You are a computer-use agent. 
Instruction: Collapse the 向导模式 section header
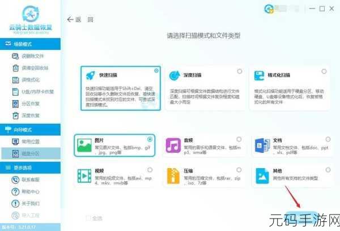coord(31,130)
